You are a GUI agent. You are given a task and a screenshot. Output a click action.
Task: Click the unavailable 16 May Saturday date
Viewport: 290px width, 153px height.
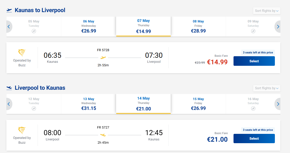(x=253, y=104)
